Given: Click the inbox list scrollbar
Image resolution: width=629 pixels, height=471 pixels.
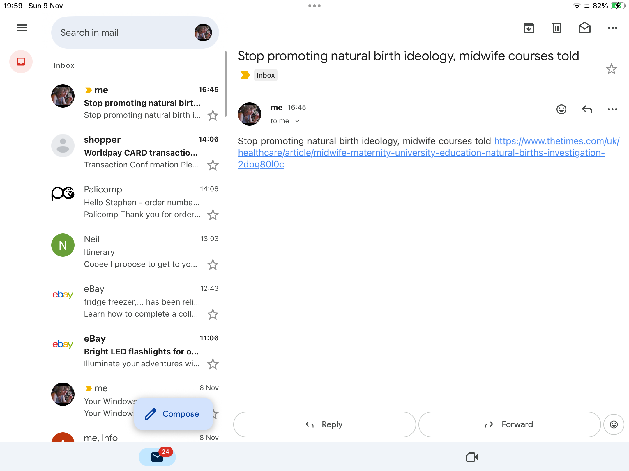Looking at the screenshot, I should (x=225, y=84).
